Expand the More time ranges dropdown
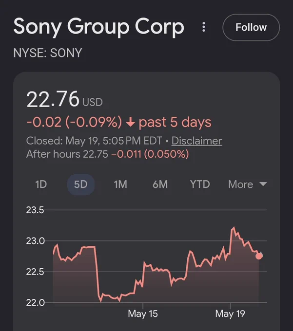 click(247, 184)
